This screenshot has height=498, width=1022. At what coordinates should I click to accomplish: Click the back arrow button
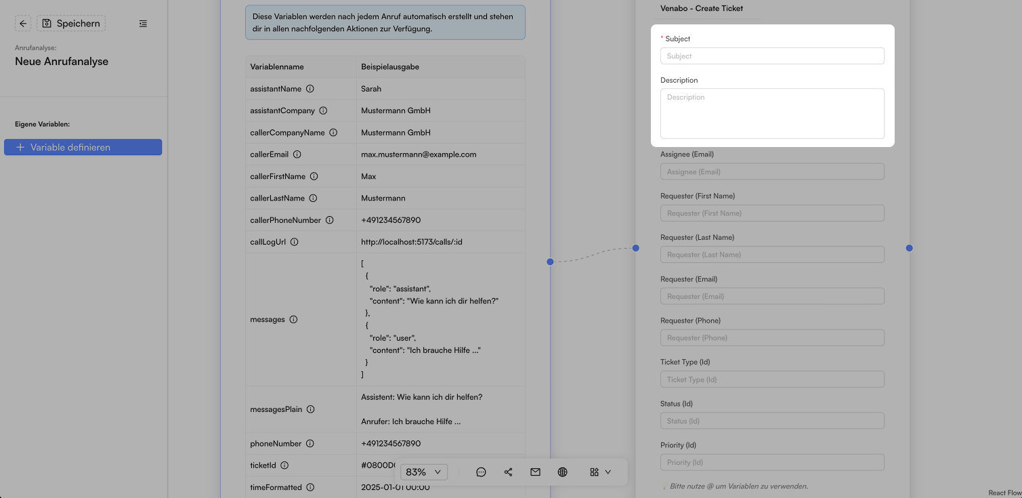coord(23,24)
